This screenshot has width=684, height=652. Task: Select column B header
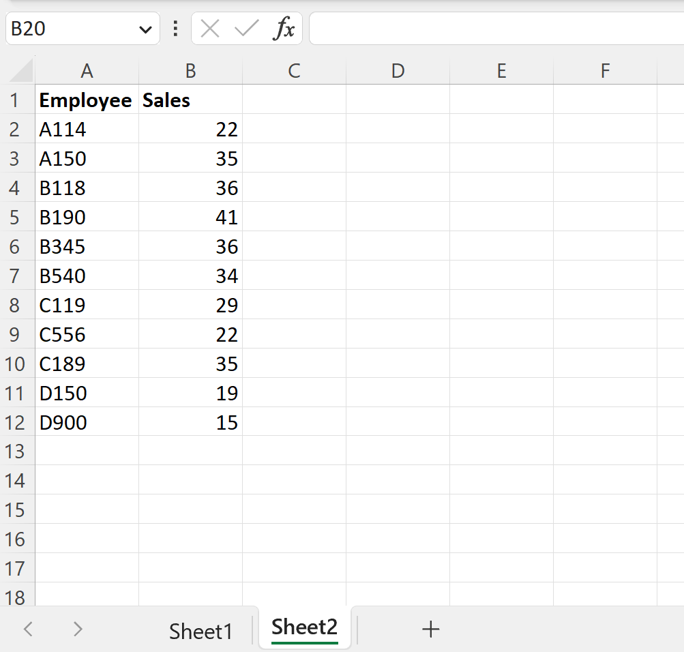(191, 70)
